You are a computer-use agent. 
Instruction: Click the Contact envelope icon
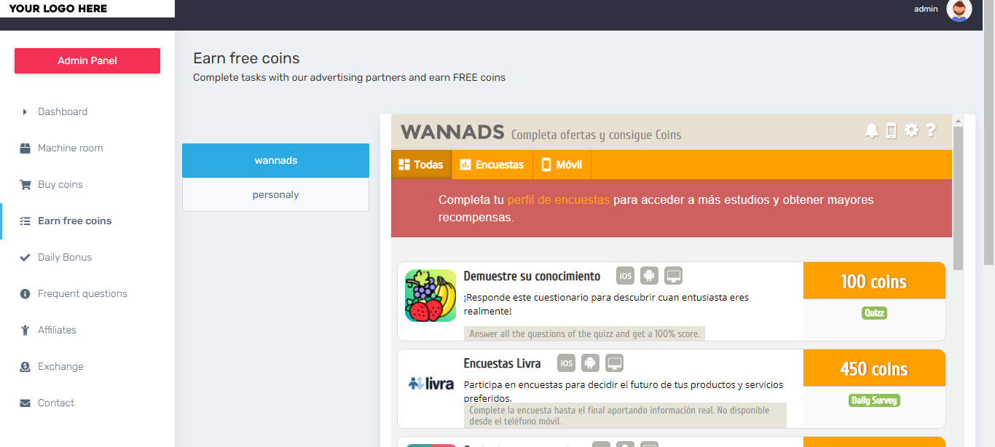tap(25, 403)
